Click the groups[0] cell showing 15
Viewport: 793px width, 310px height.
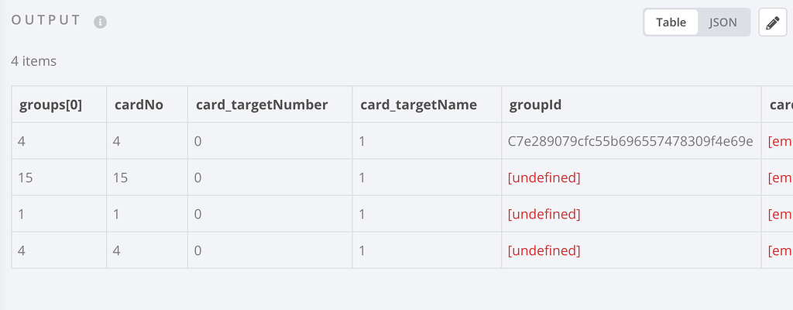coord(26,177)
